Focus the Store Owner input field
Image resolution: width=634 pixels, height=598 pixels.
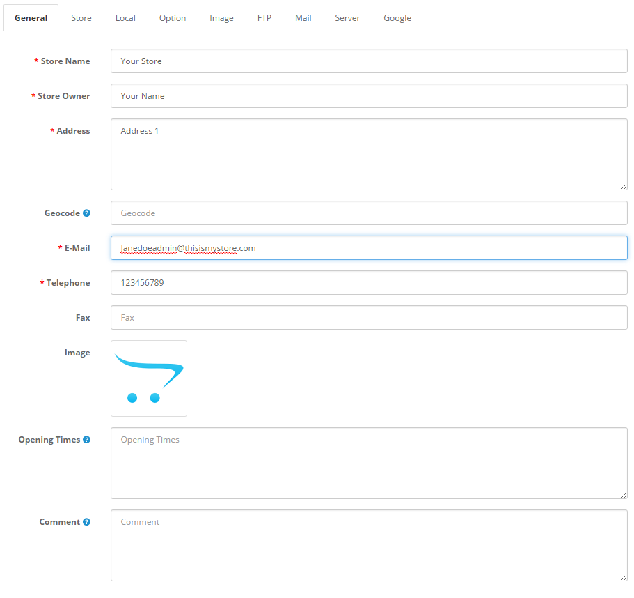(369, 96)
